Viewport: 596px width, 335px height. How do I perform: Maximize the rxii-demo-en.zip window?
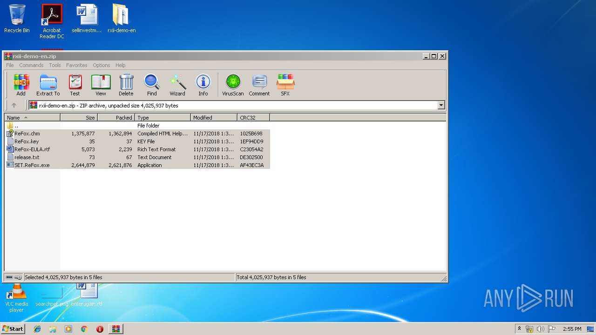point(433,56)
